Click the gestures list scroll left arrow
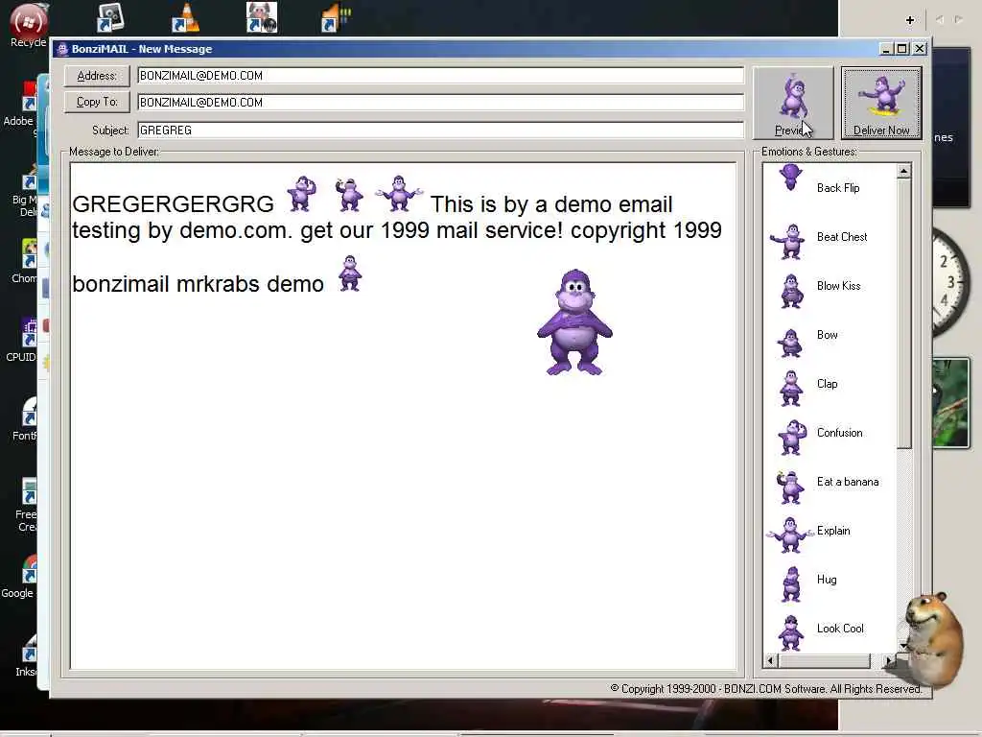The height and width of the screenshot is (737, 982). tap(770, 660)
